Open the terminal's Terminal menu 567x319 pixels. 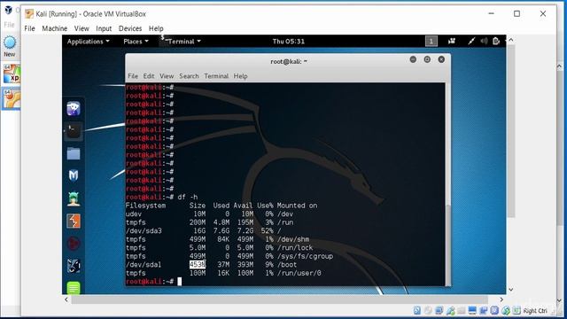coord(216,76)
